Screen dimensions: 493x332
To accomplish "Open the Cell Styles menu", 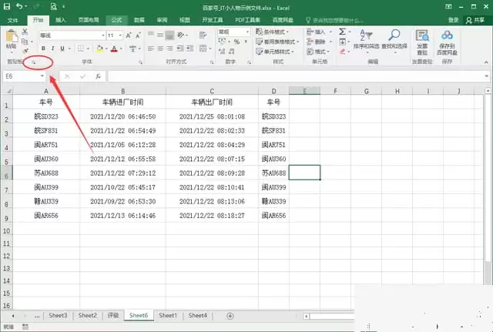I will tap(275, 52).
